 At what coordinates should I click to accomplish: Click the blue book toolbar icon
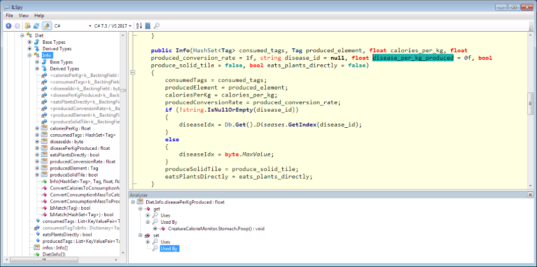pos(148,26)
